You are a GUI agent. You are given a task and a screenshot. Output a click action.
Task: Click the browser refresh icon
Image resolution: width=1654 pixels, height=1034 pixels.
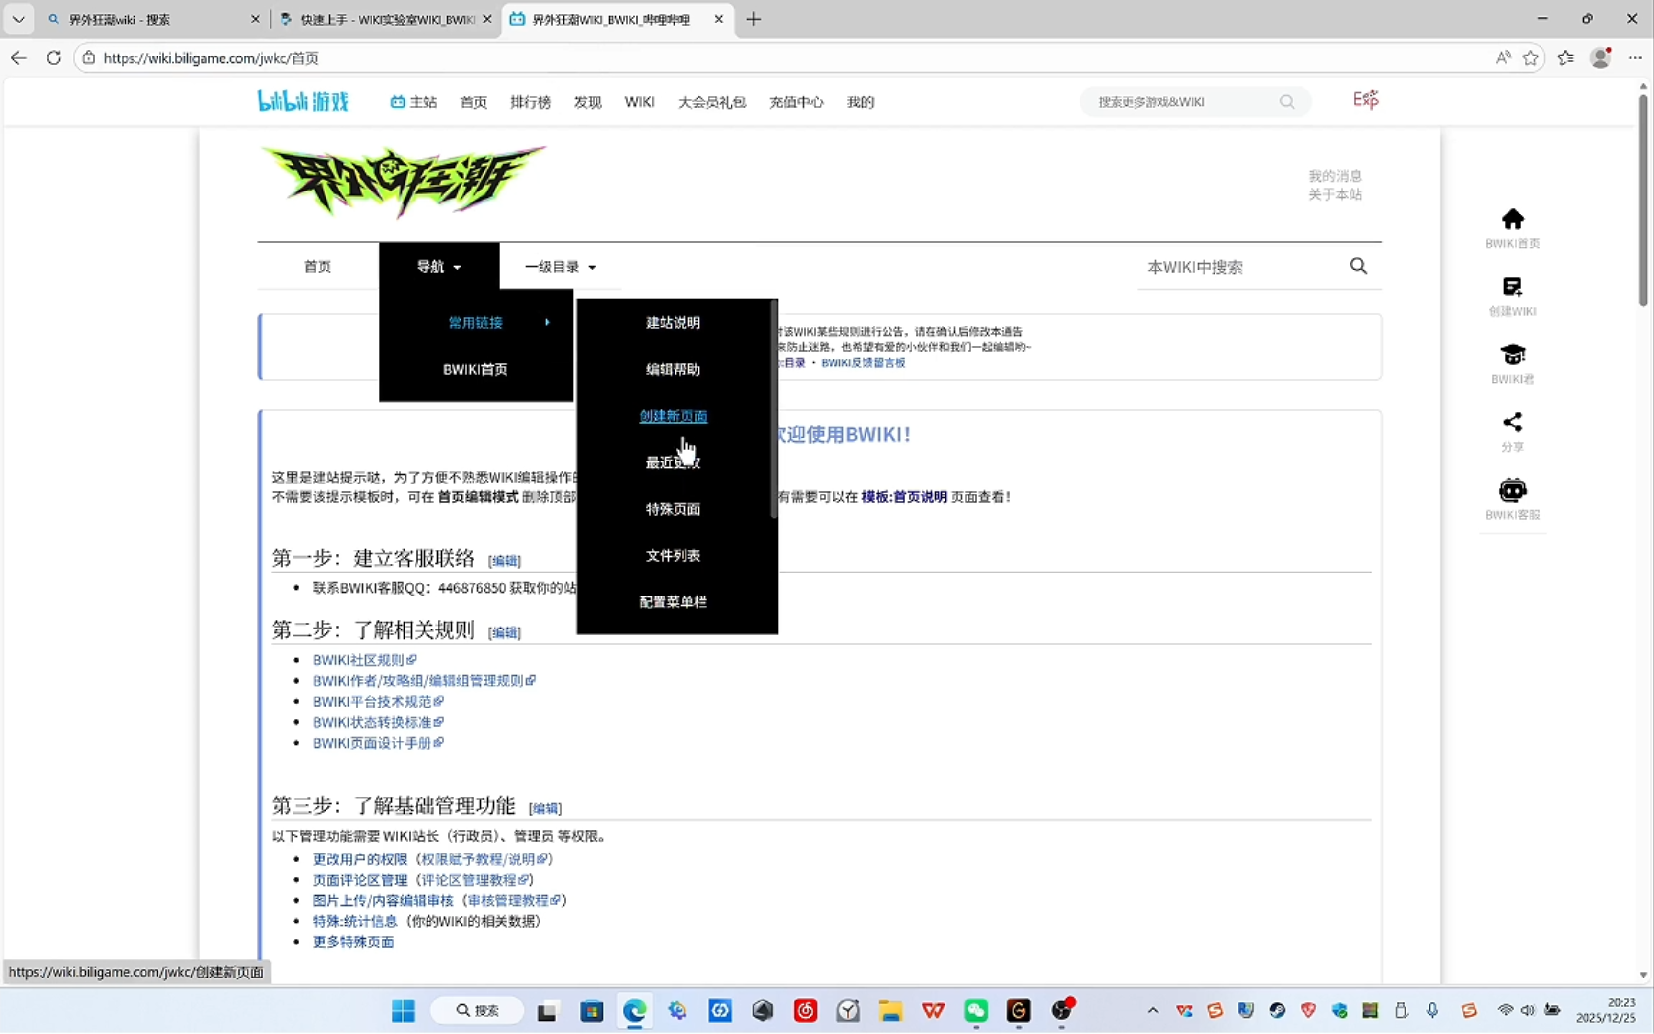point(54,58)
